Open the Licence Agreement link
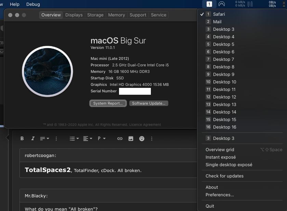The width and height of the screenshot is (287, 211). [145, 124]
